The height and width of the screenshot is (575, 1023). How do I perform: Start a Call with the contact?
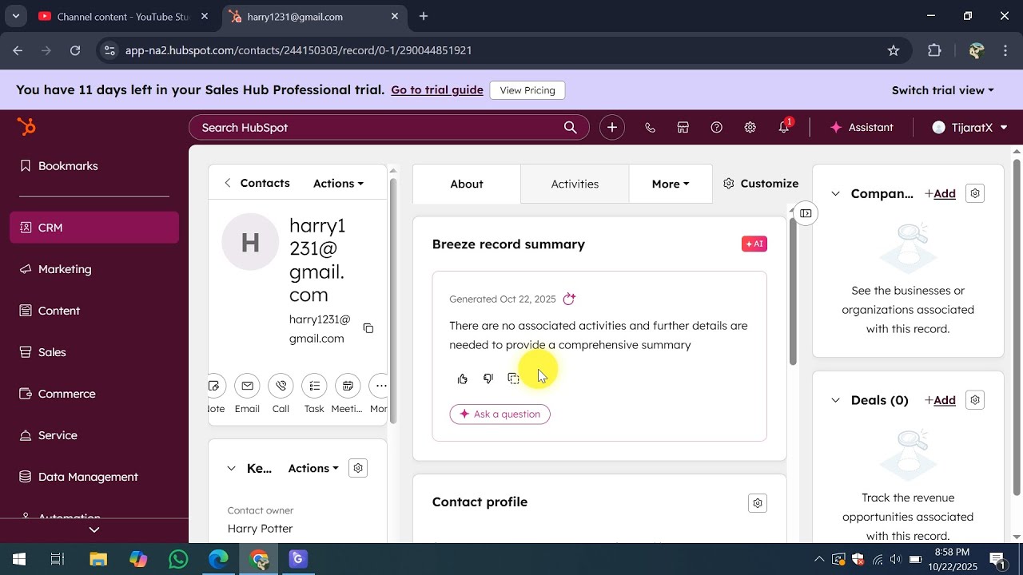pyautogui.click(x=281, y=387)
